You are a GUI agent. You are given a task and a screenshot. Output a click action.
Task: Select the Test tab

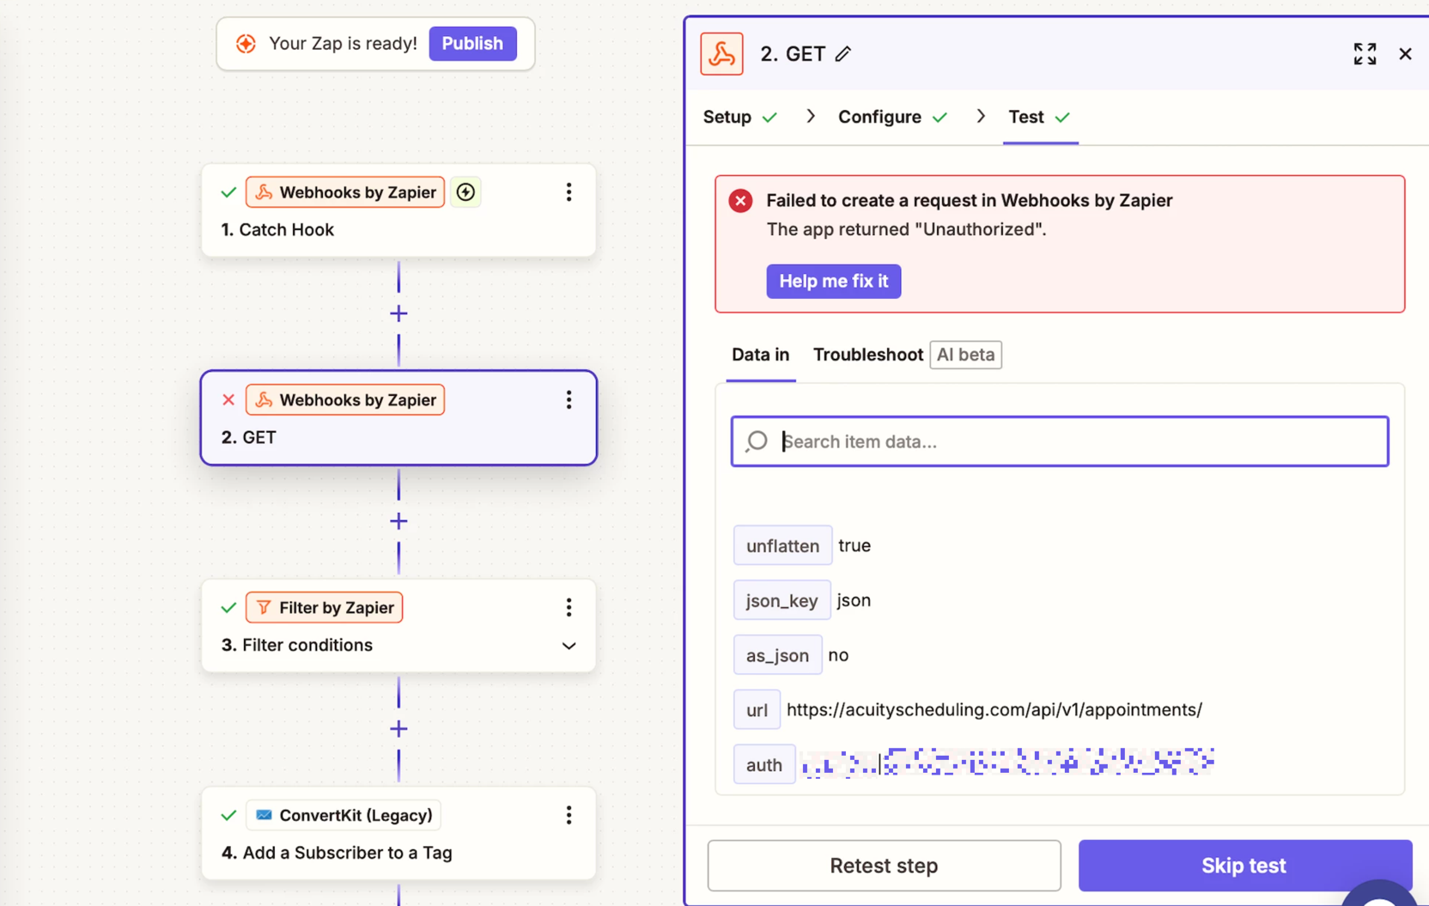coord(1040,117)
